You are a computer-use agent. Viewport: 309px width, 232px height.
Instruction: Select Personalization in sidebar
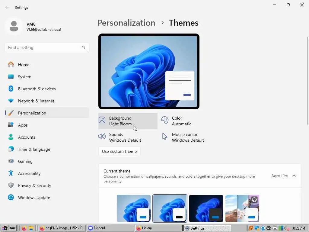pyautogui.click(x=47, y=113)
